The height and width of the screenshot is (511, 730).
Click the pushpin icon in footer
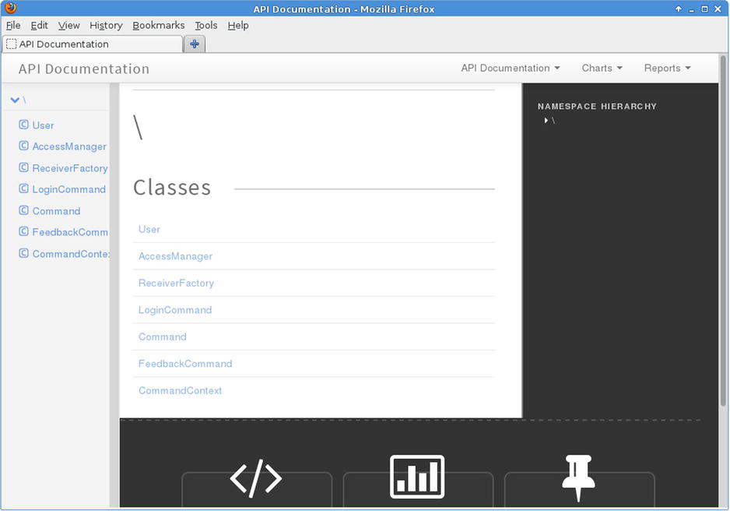click(578, 478)
